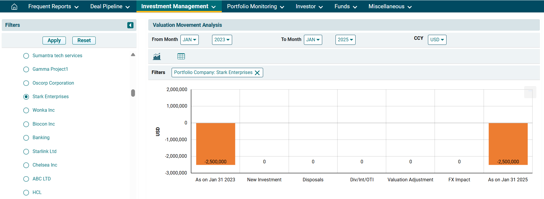This screenshot has width=544, height=199.
Task: Expand the CCY USD currency dropdown
Action: tap(437, 40)
